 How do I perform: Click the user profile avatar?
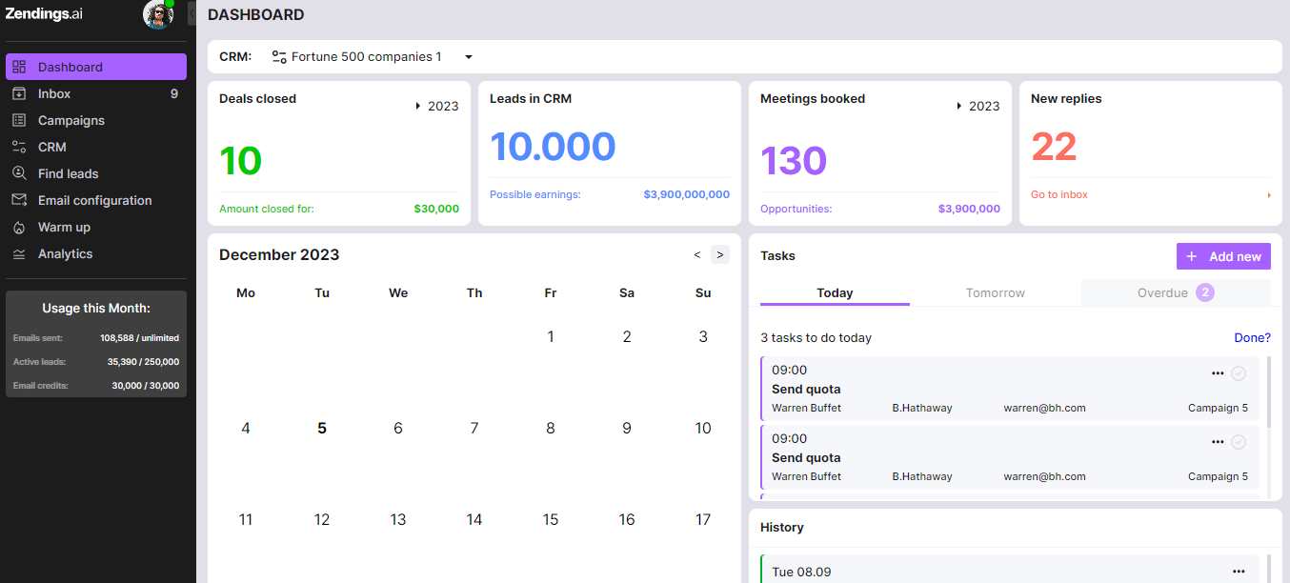(158, 14)
